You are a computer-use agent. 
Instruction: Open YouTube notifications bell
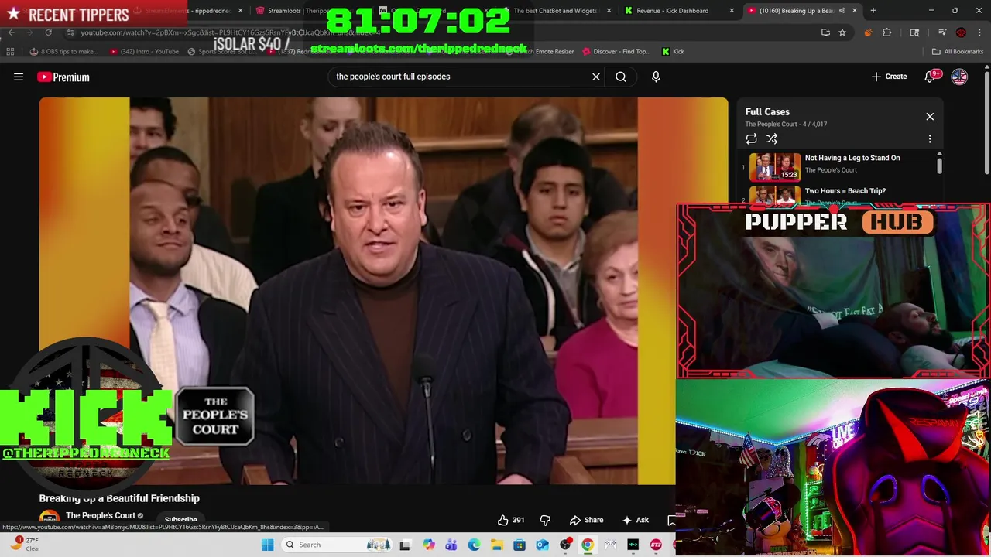[x=931, y=77]
